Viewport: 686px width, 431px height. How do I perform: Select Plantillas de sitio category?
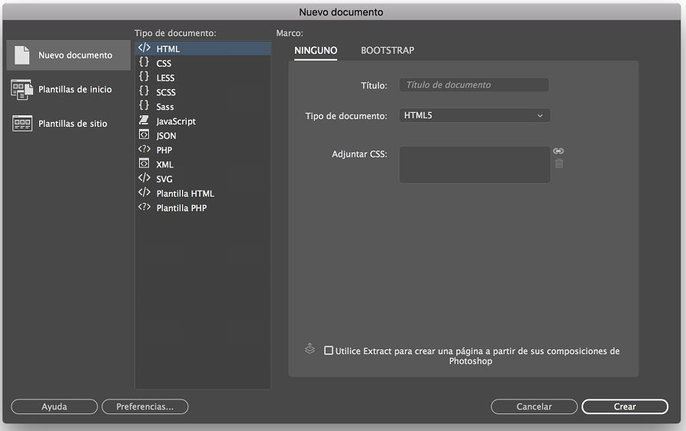[x=68, y=124]
